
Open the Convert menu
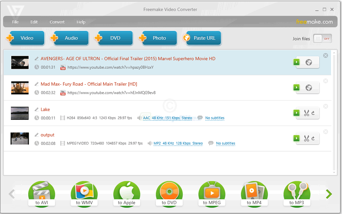[57, 22]
